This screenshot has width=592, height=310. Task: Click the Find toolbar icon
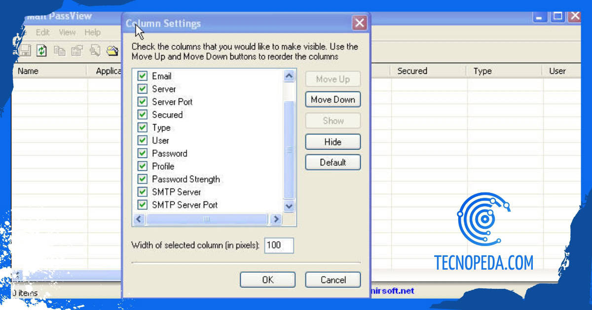pyautogui.click(x=95, y=50)
